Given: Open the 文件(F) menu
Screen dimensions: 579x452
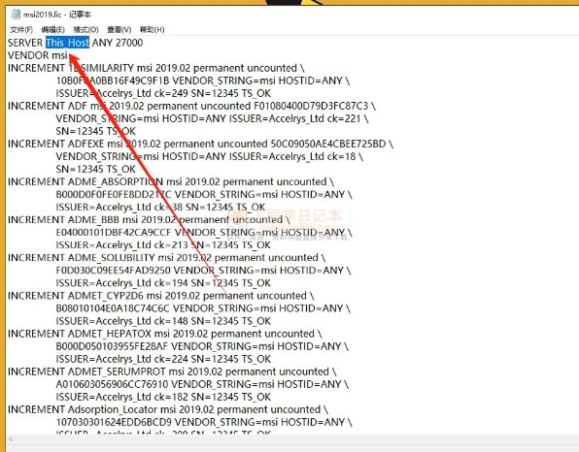Looking at the screenshot, I should 21,30.
